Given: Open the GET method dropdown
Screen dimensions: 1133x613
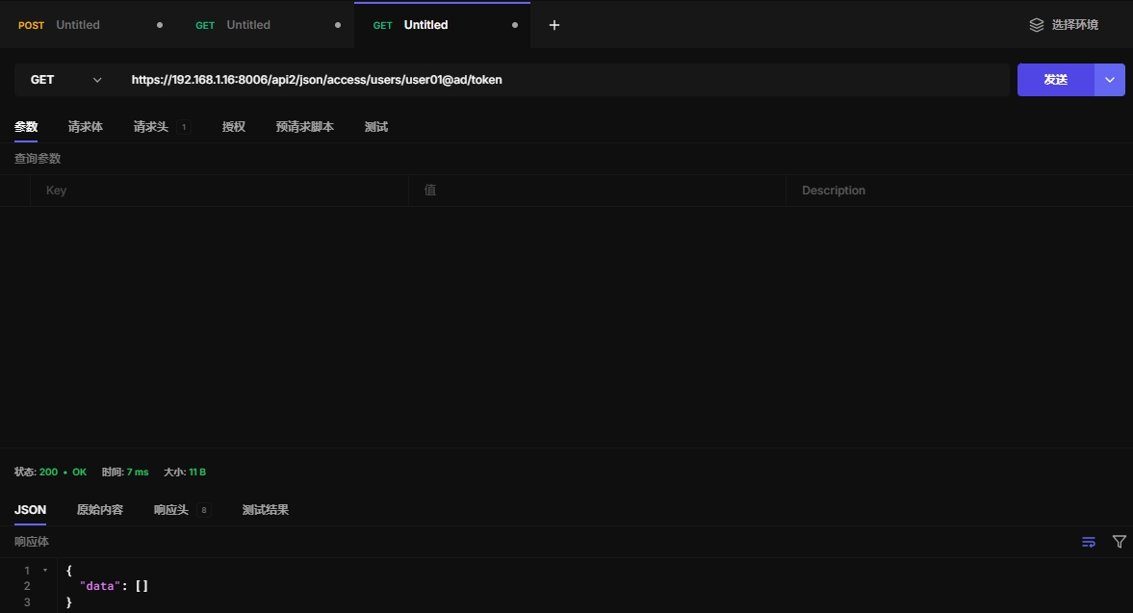Looking at the screenshot, I should tap(64, 80).
